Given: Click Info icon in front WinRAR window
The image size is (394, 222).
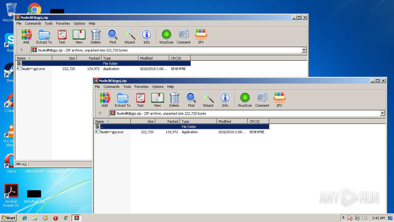Looking at the screenshot, I should coord(225,100).
